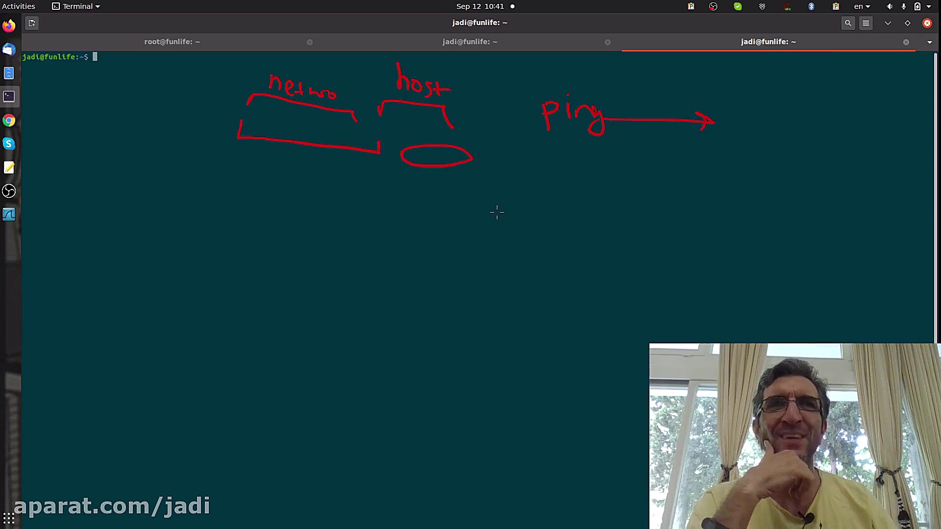Open the Terminal app menu in top bar
Screen dimensions: 941x529
point(76,6)
